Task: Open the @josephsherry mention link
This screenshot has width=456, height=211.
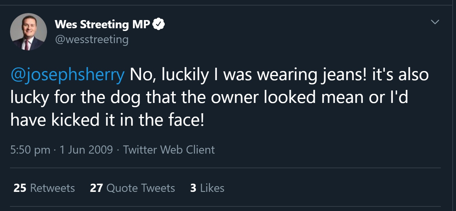Action: pyautogui.click(x=67, y=75)
